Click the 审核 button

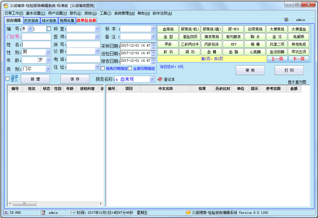point(250,70)
